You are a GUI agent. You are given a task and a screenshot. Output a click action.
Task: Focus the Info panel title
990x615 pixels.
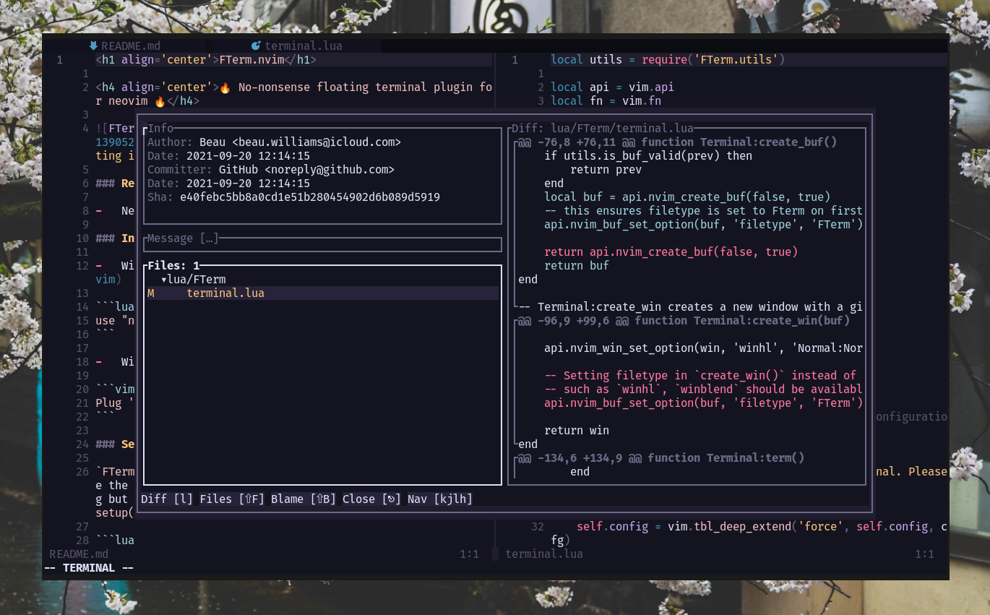click(x=160, y=129)
